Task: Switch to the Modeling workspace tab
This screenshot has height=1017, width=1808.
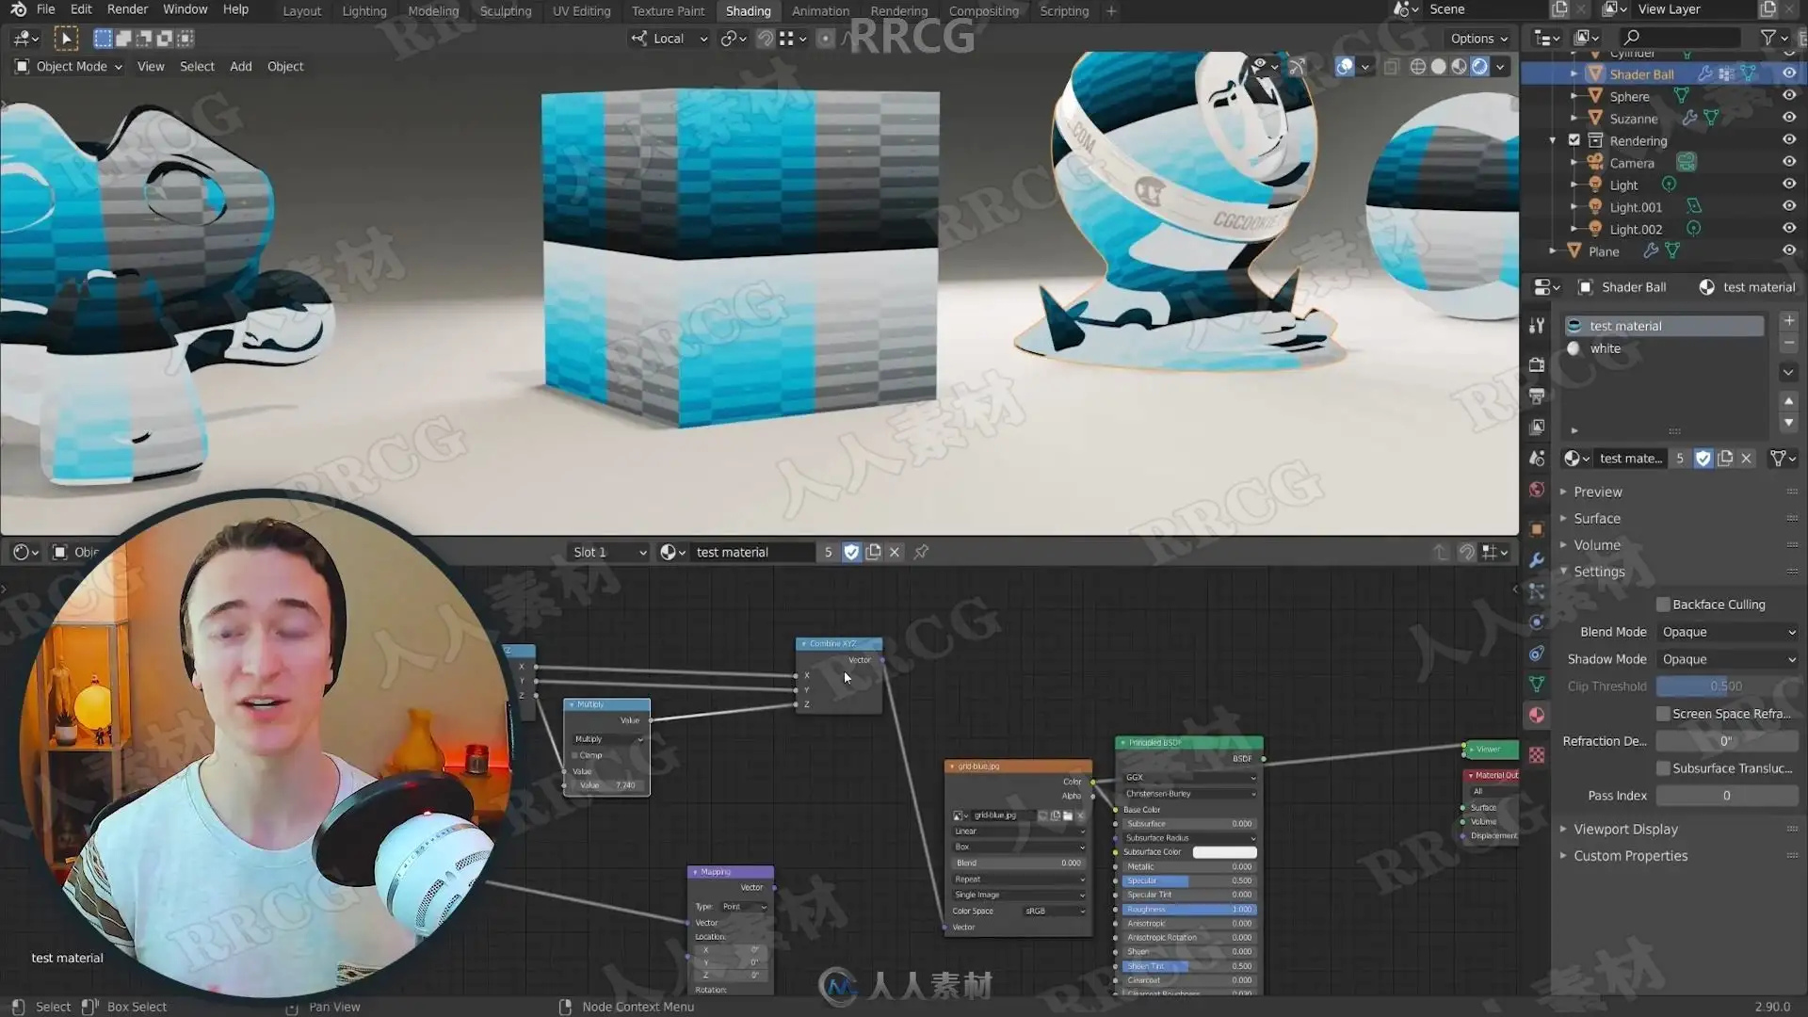Action: click(x=433, y=11)
